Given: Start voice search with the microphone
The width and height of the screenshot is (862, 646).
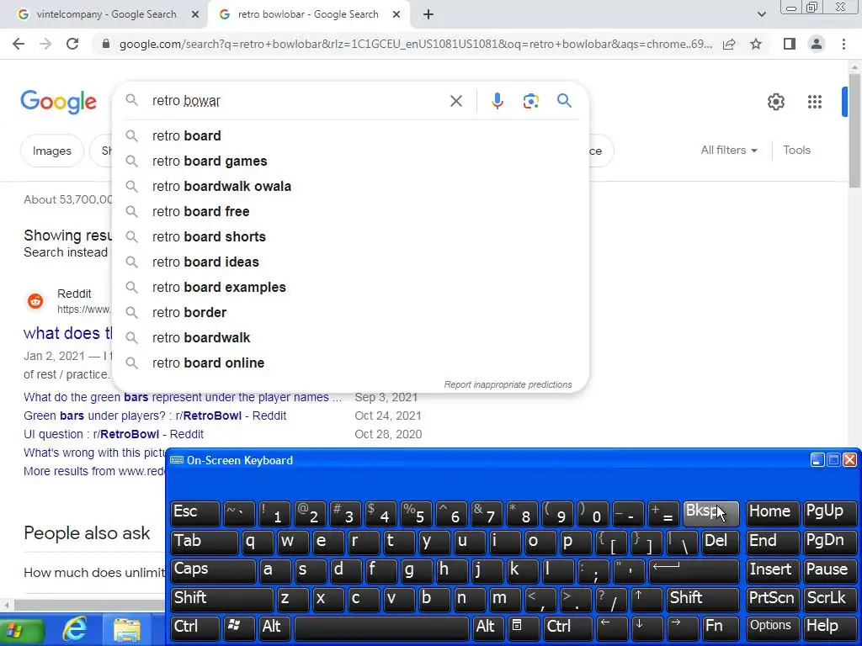Looking at the screenshot, I should [x=497, y=101].
